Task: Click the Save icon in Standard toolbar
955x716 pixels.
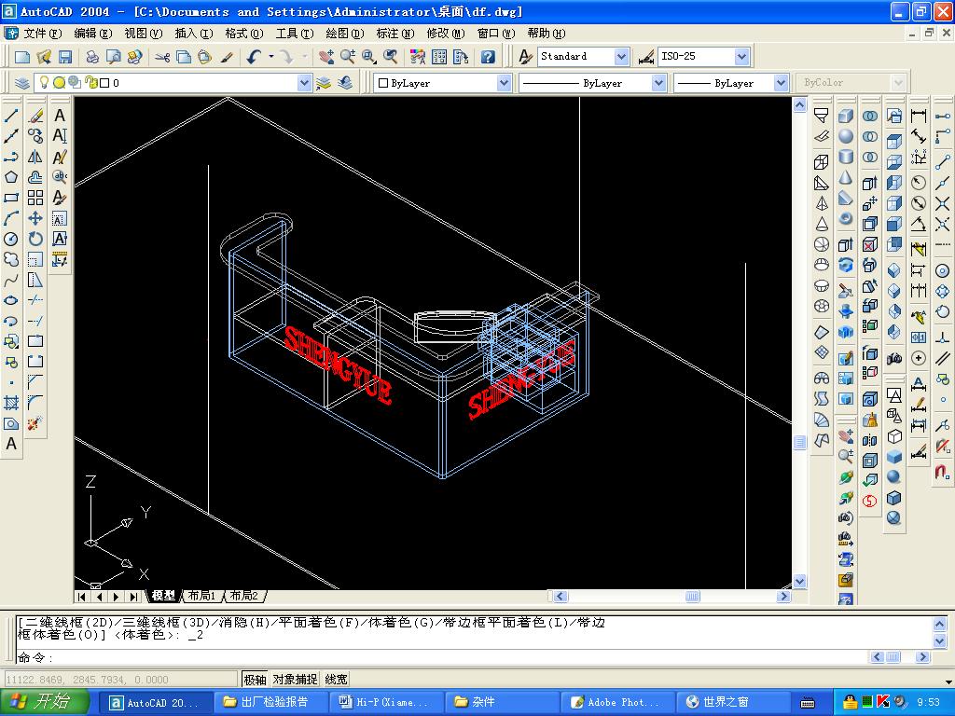Action: click(64, 57)
